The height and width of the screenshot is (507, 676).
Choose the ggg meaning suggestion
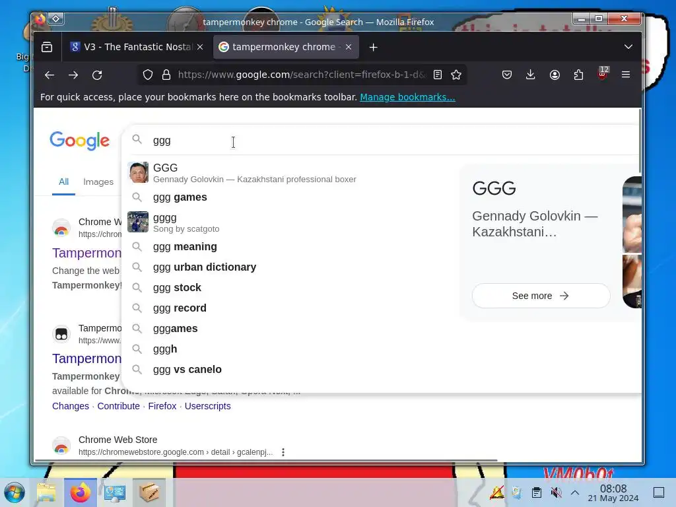coord(289,247)
